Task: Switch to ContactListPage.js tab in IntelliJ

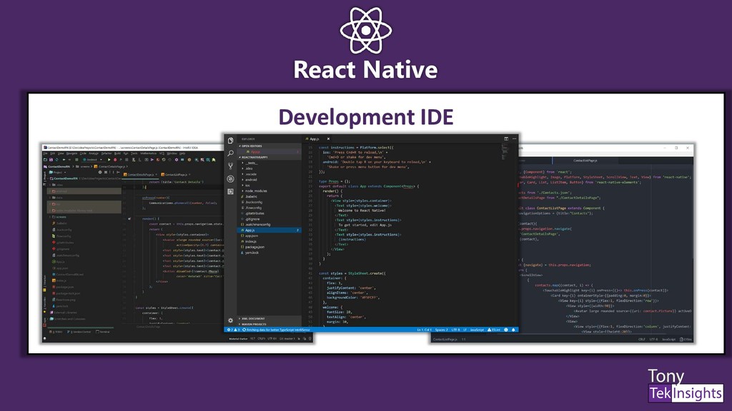Action: 176,175
